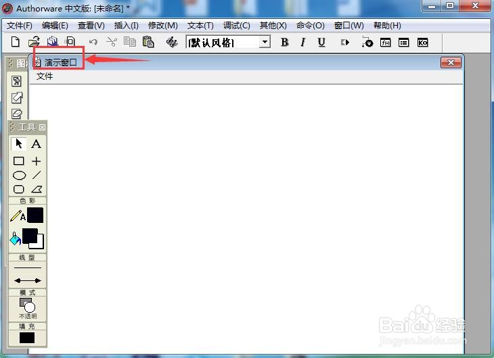The image size is (494, 358).
Task: Click the Import toolbar icon
Action: [70, 42]
